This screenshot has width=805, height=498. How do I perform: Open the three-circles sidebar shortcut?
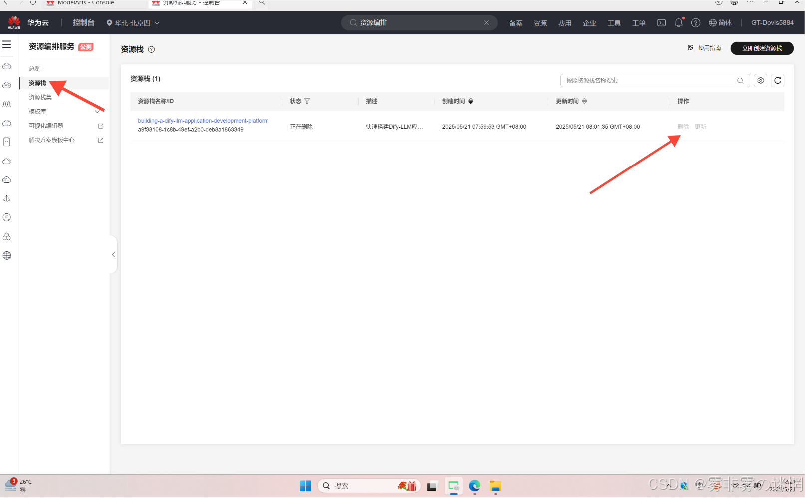tap(7, 236)
